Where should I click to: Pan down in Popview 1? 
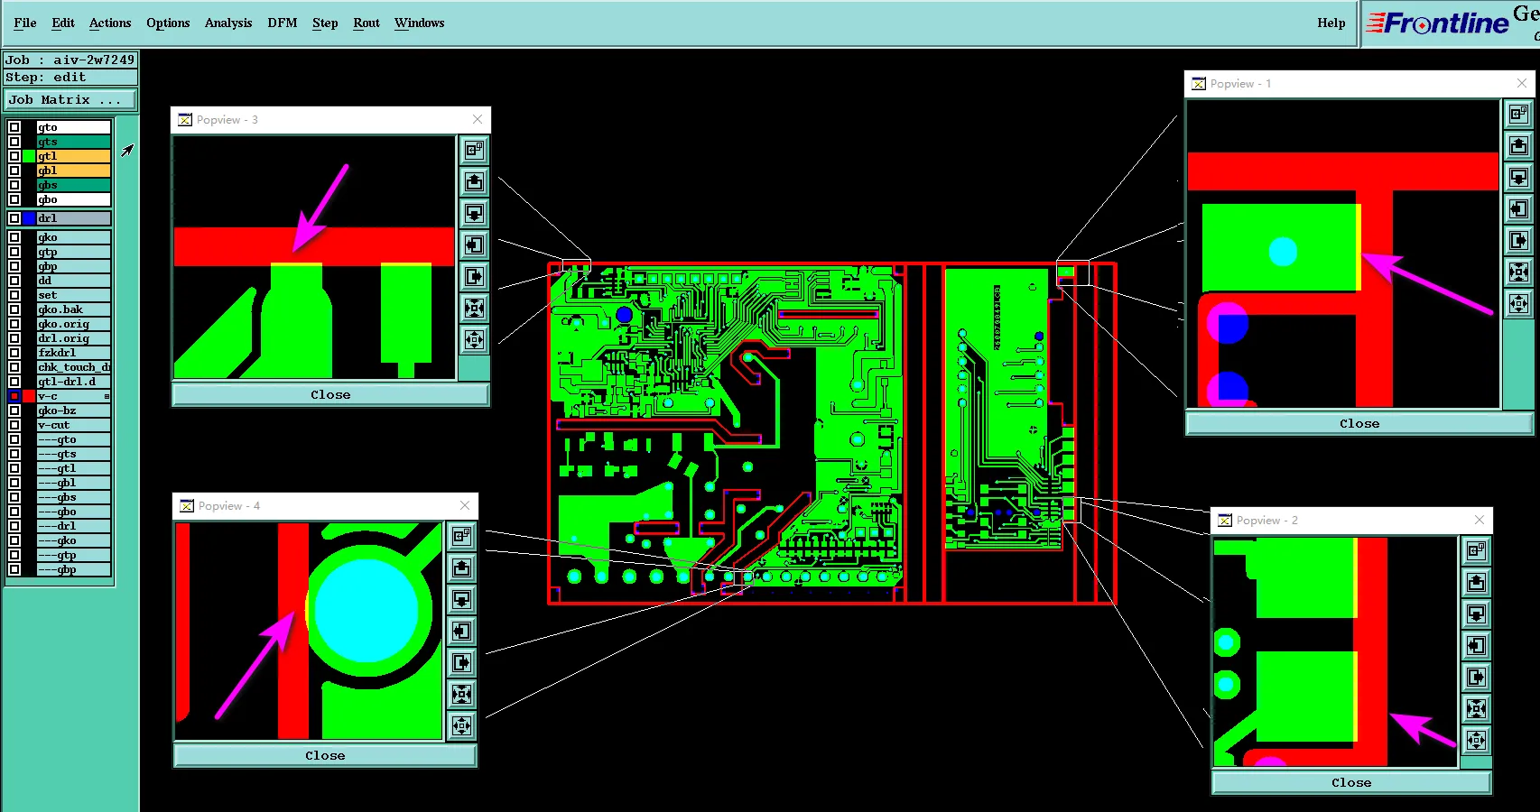(x=1519, y=177)
